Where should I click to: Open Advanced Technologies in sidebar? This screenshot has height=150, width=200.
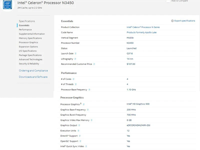point(30,59)
